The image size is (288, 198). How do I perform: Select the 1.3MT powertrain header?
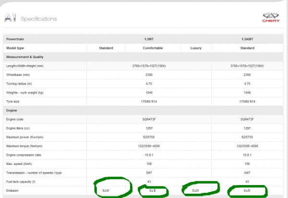pos(149,39)
